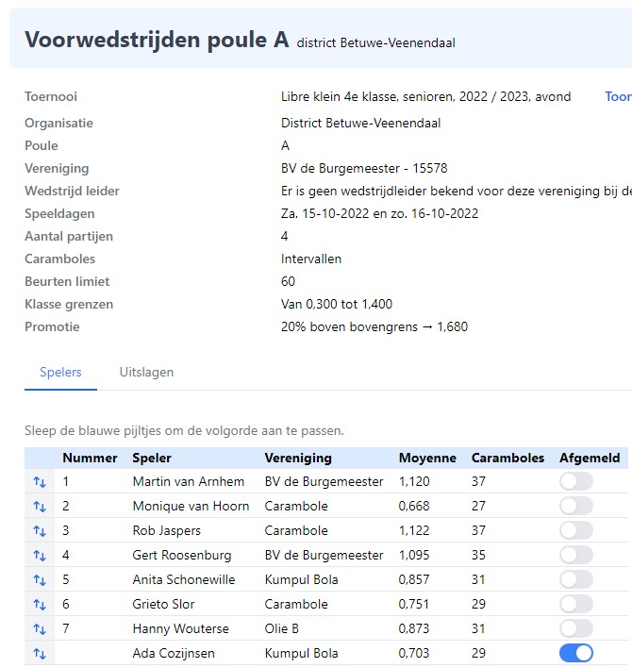Viewport: 632px width, 668px height.
Task: Click moyenne value 1,120
Action: (414, 481)
